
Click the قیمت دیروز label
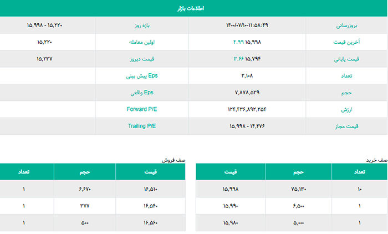pyautogui.click(x=142, y=59)
